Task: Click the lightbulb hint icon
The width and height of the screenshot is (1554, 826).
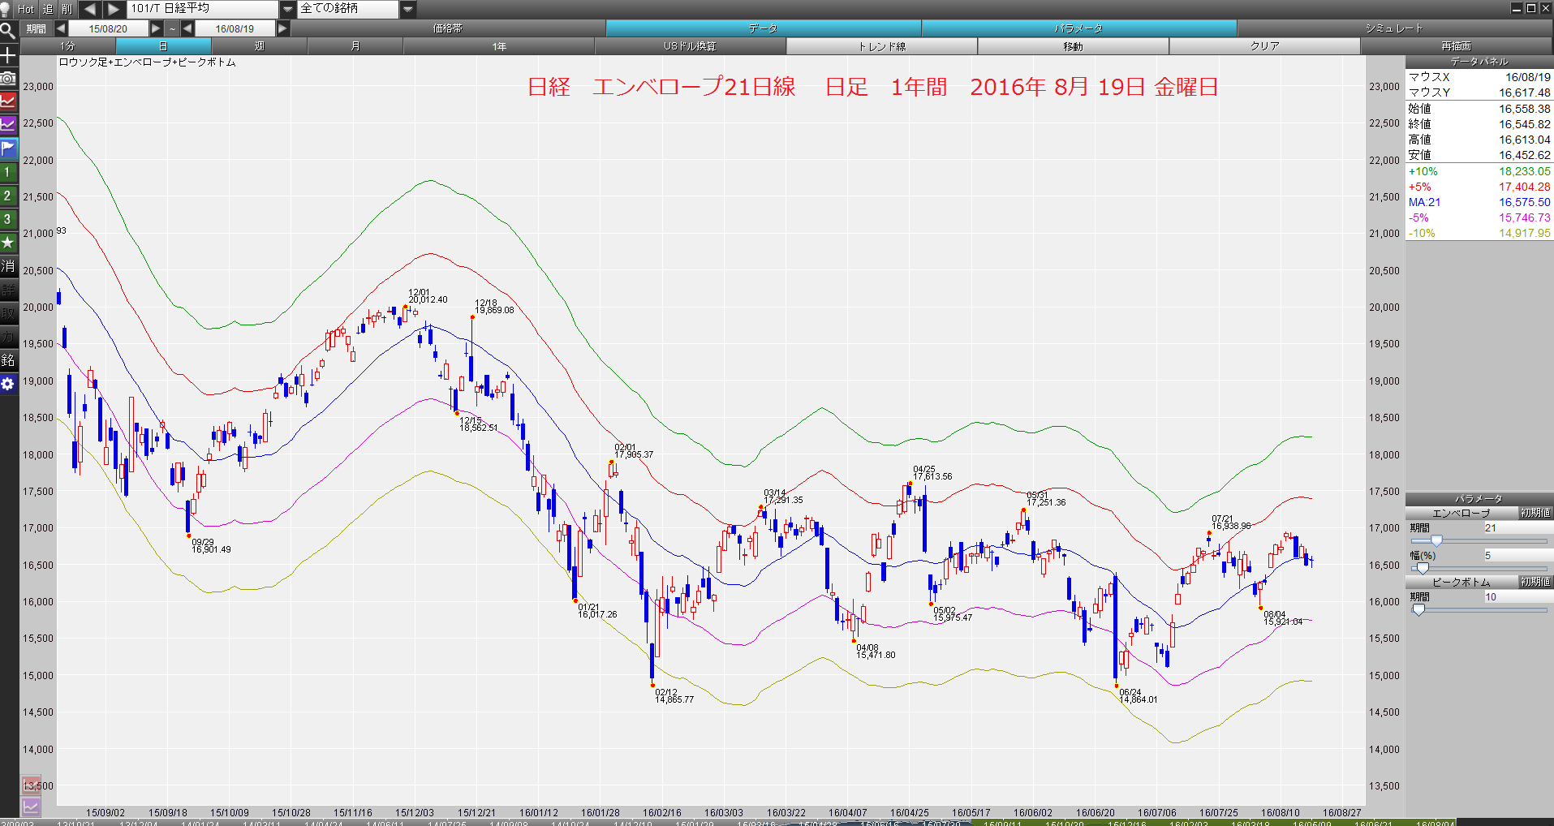Action: tap(6, 9)
